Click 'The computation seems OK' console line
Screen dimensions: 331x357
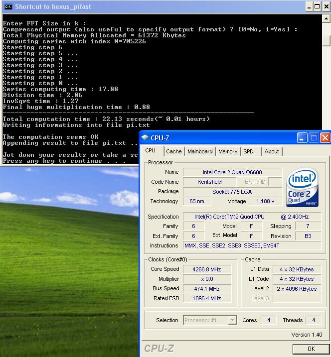pos(51,137)
